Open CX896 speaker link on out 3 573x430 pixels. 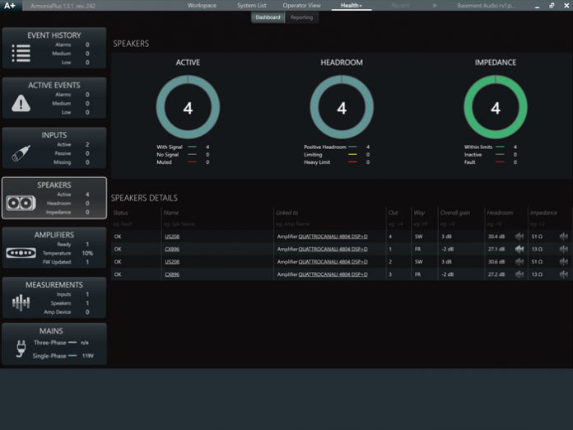pyautogui.click(x=172, y=274)
